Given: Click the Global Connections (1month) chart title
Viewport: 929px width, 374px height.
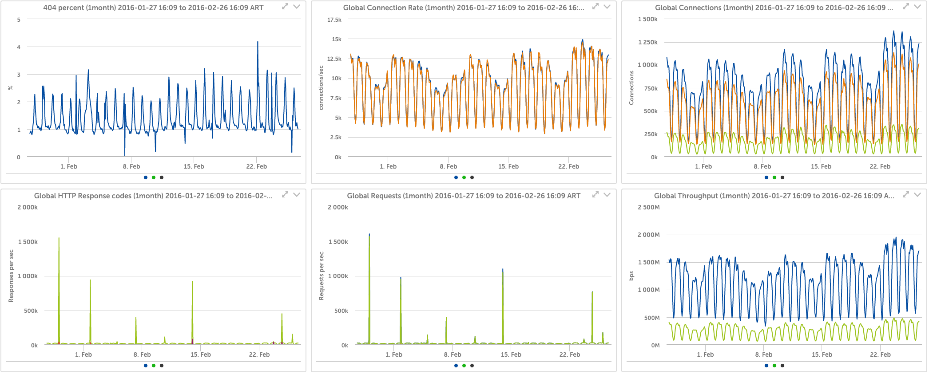Looking at the screenshot, I should 774,8.
